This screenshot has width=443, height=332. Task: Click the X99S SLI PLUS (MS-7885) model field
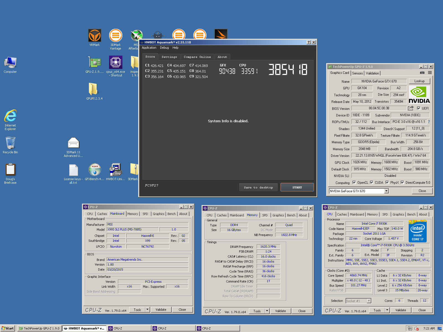[x=133, y=229]
